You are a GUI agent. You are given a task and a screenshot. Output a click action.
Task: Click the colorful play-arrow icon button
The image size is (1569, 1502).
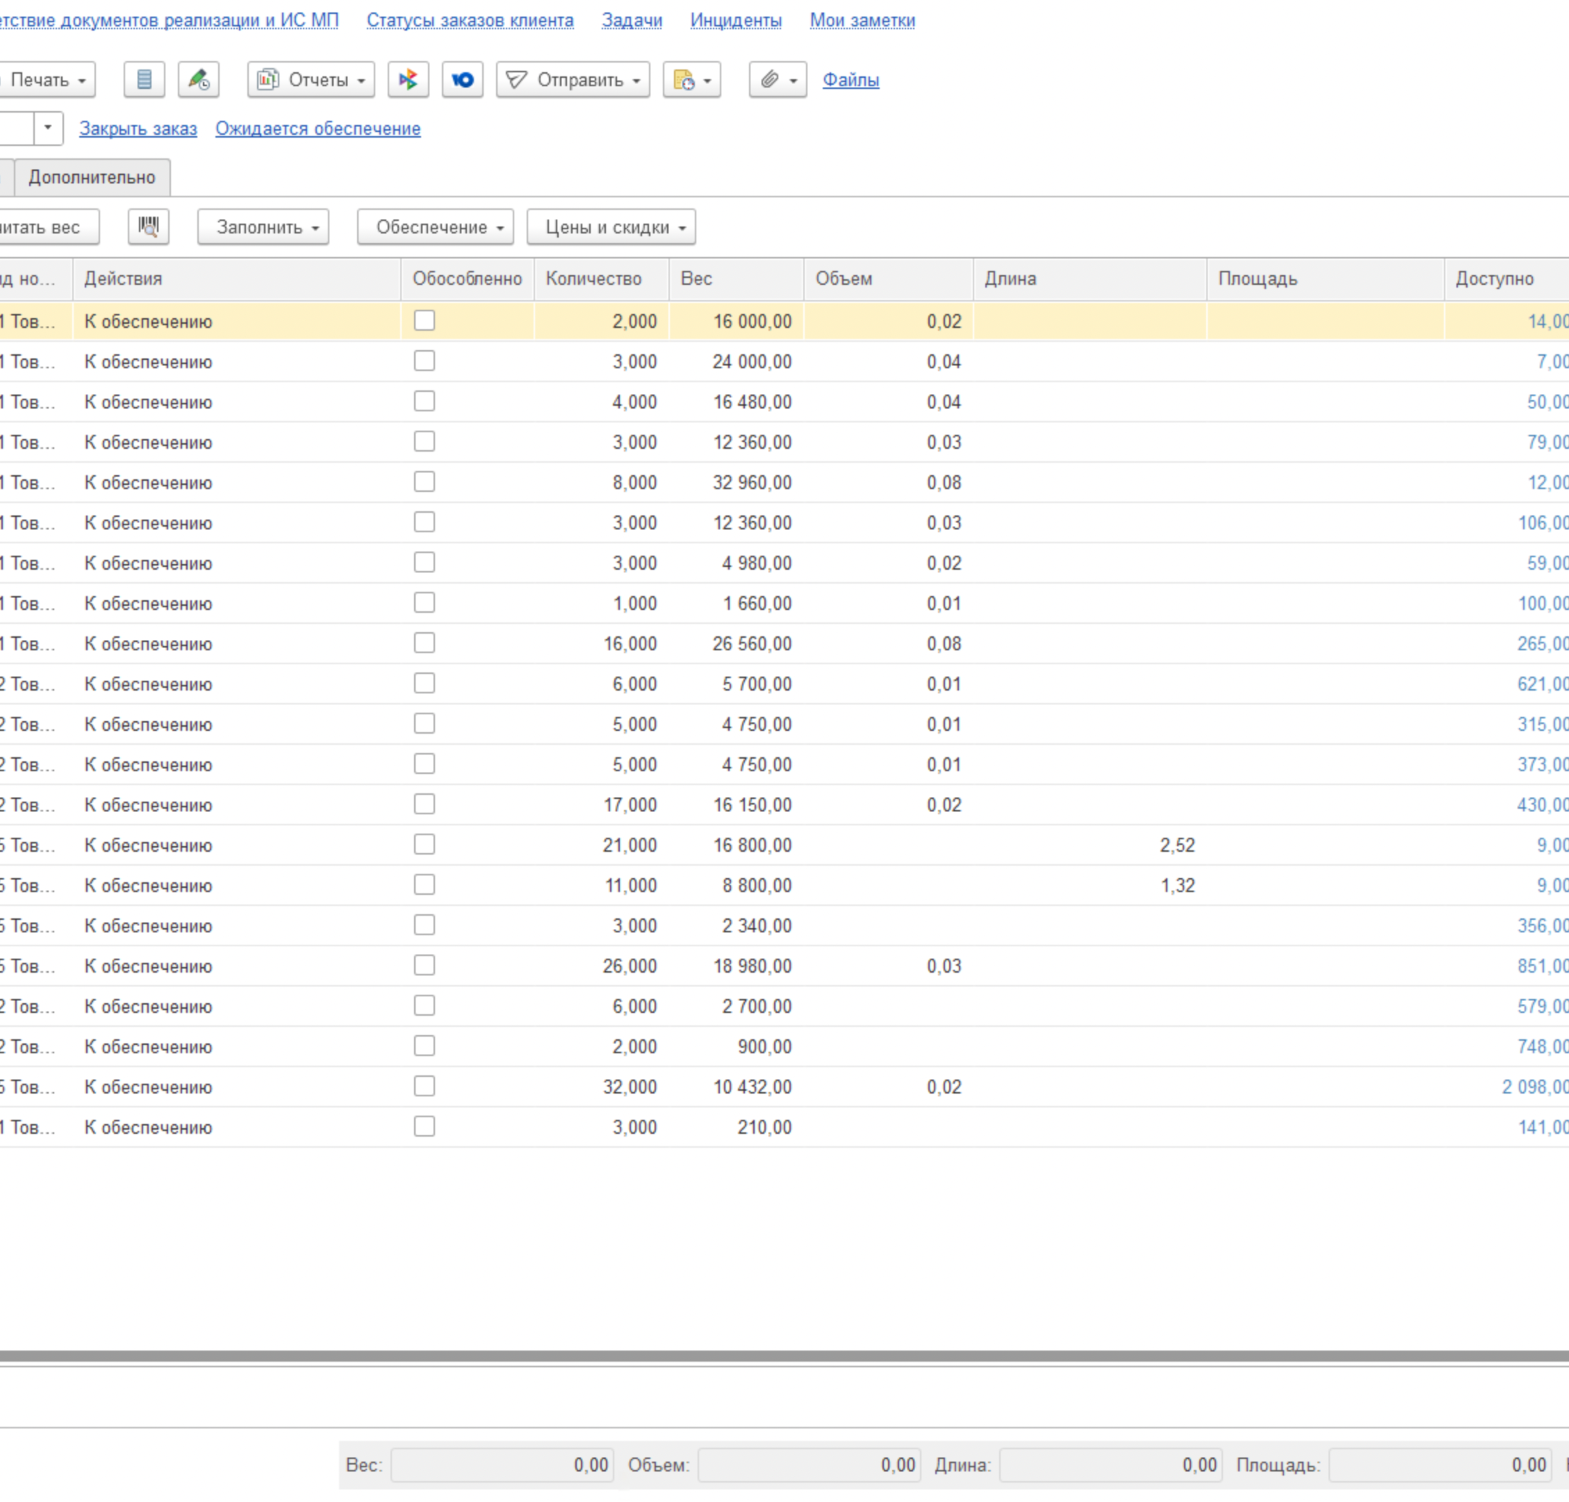[x=409, y=80]
